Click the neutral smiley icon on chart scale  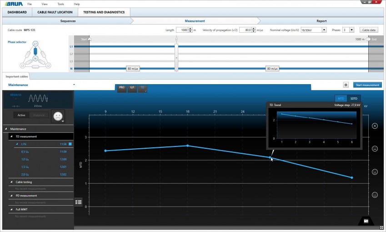(375, 172)
